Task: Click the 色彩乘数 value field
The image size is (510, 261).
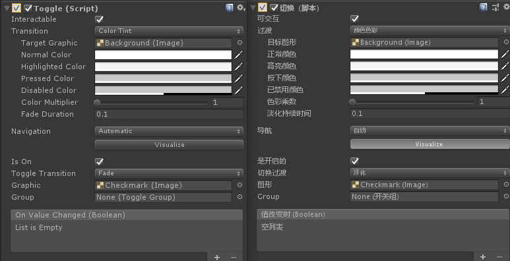Action: (494, 101)
